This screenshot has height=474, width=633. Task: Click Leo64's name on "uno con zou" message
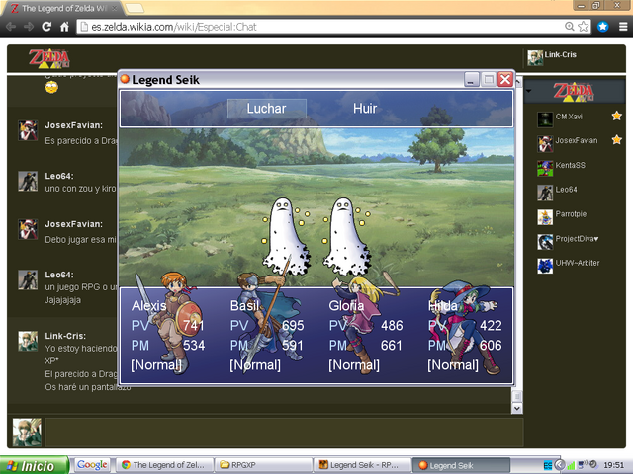point(59,176)
